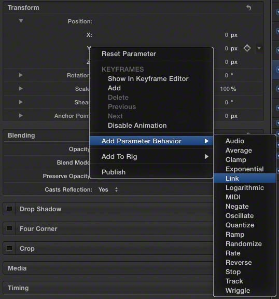Expand the Shear parameter triangle
Screen dimensions: 279x299
pyautogui.click(x=21, y=102)
